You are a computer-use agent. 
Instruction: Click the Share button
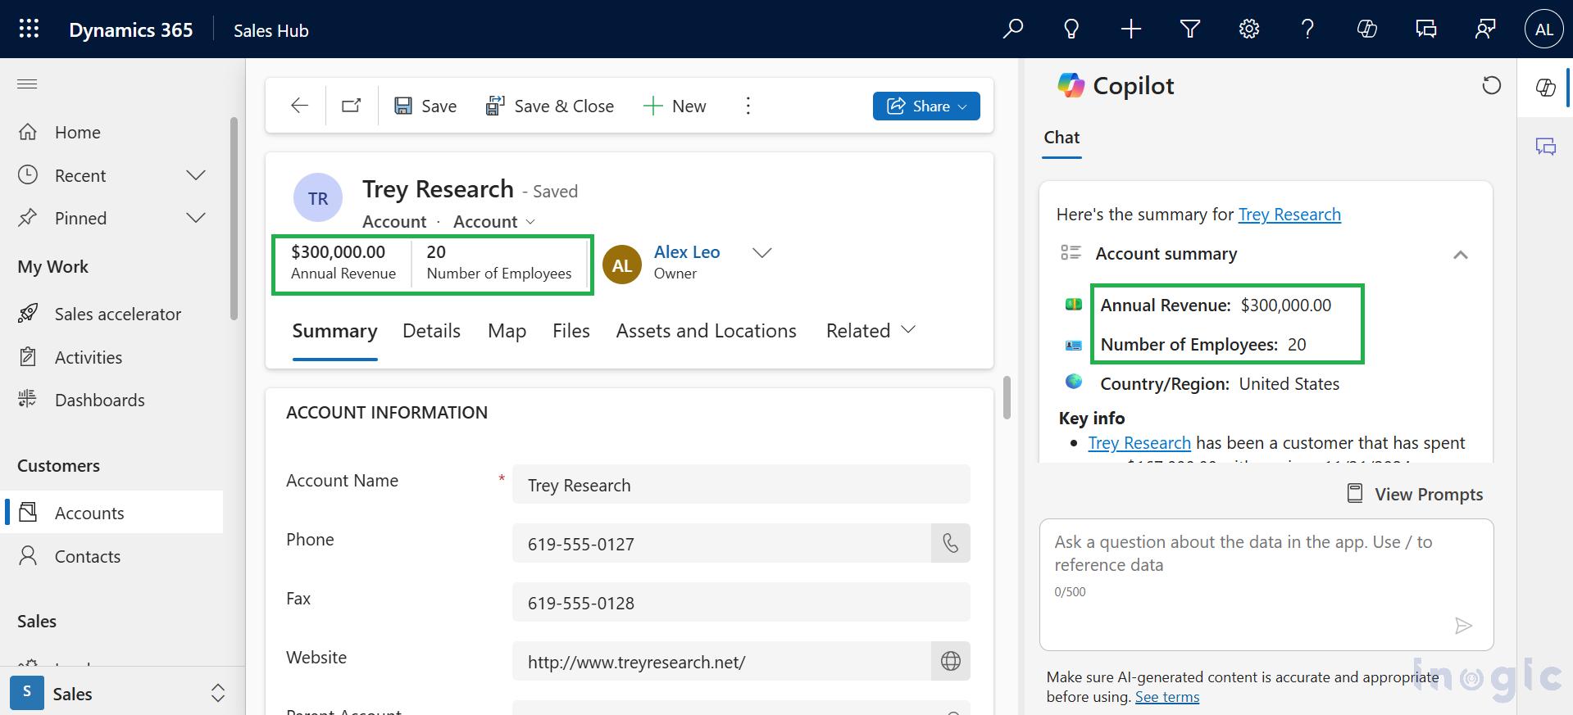point(926,106)
